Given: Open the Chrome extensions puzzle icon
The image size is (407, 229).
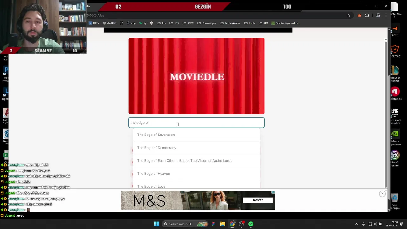Looking at the screenshot, I should 367,15.
